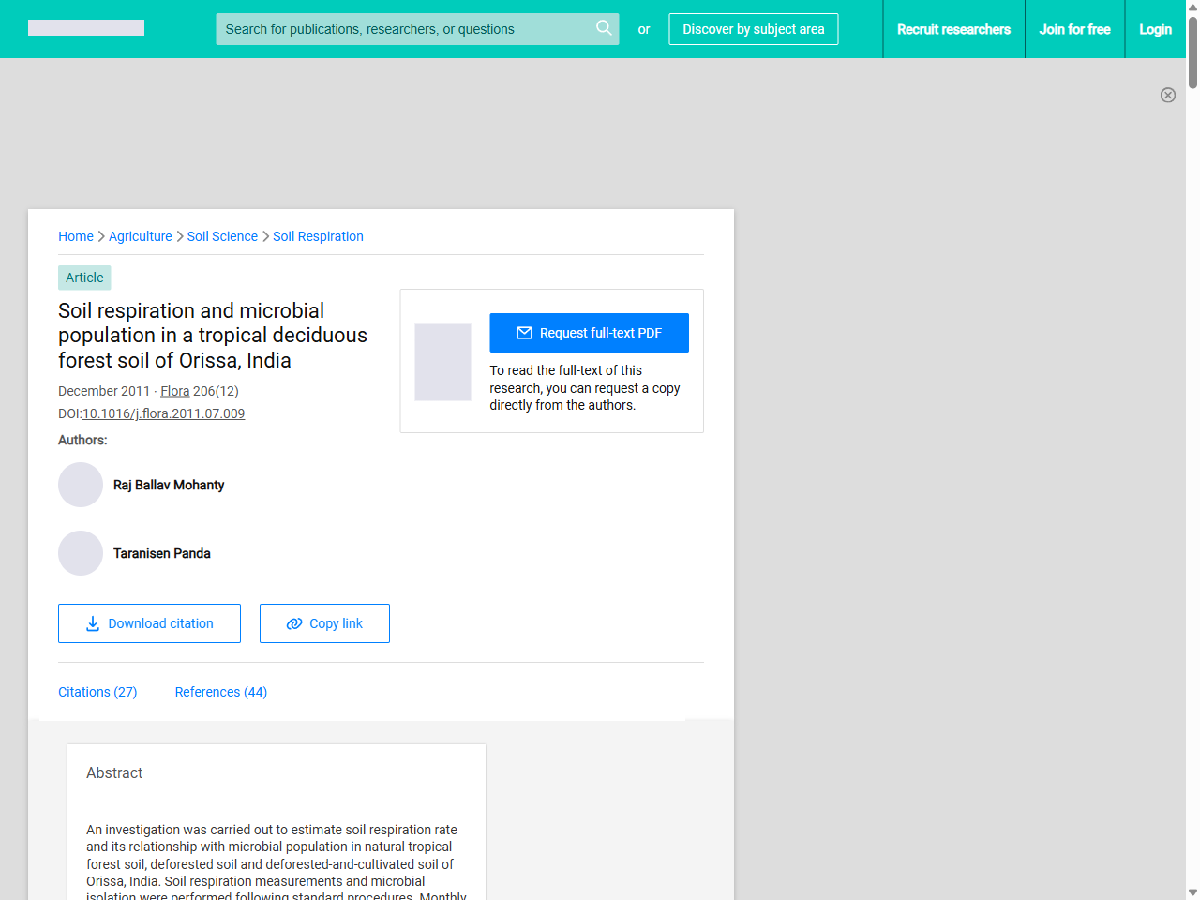Go to Login
The image size is (1200, 900).
pos(1155,29)
